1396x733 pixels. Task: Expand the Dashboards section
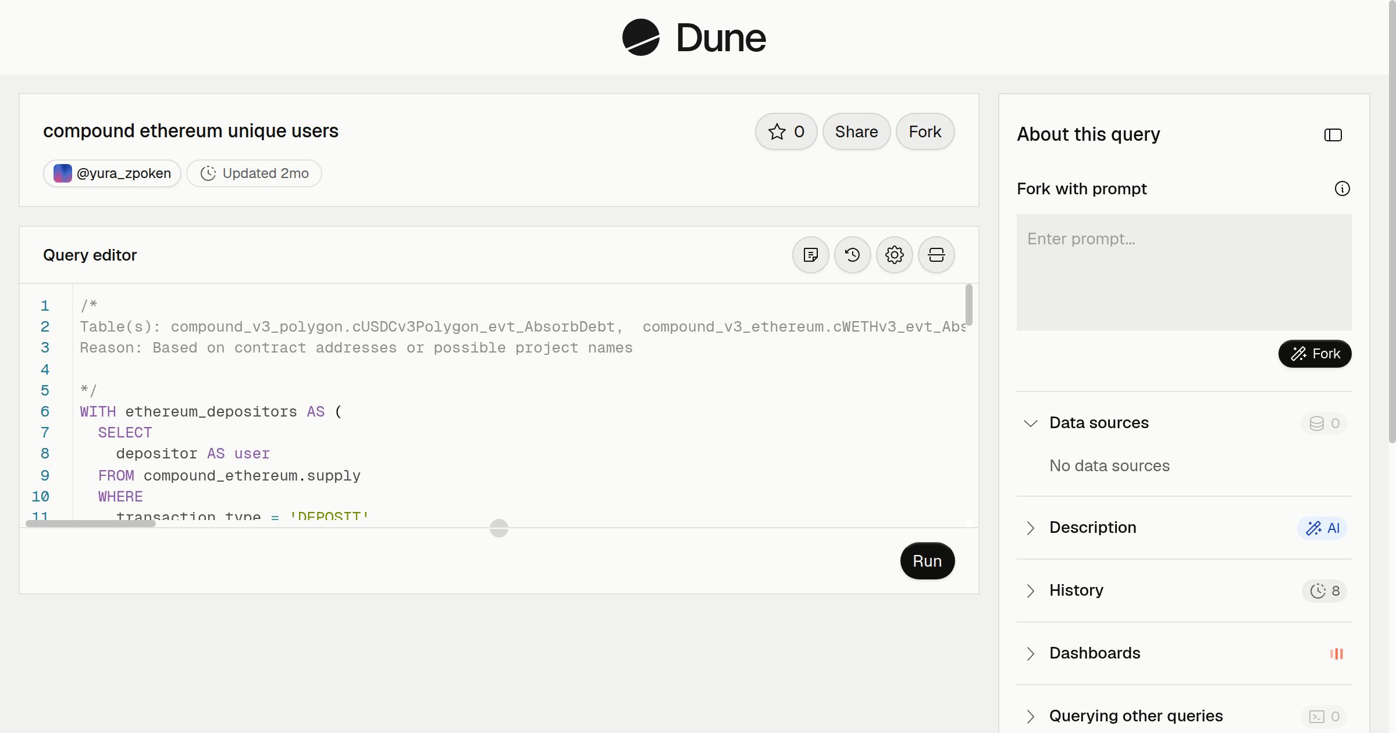click(x=1030, y=653)
